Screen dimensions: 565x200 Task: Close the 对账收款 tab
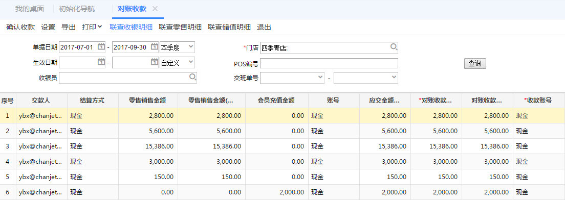[x=155, y=9]
